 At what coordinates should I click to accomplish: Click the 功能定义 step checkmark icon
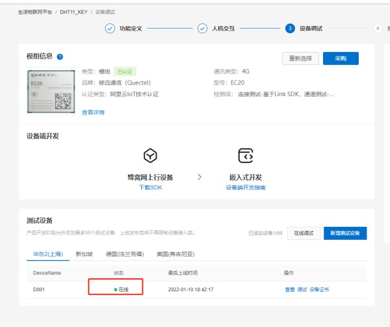(109, 29)
